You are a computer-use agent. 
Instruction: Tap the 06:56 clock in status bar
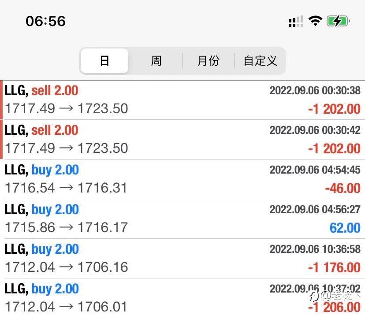click(x=46, y=21)
